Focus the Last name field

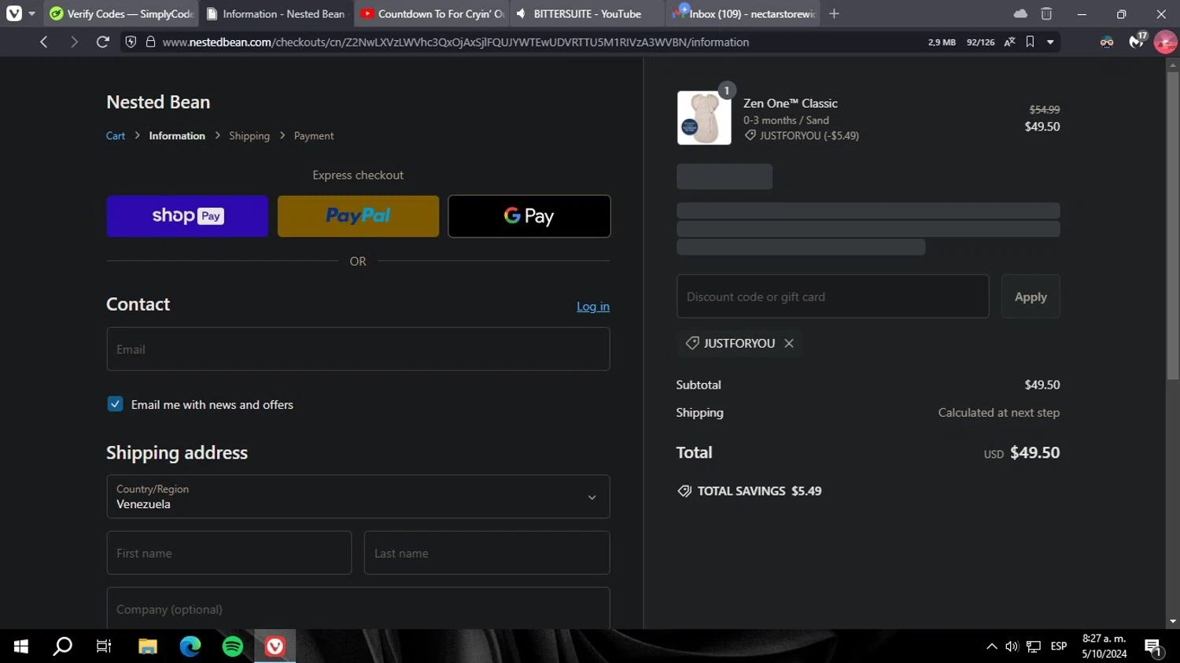pyautogui.click(x=487, y=553)
